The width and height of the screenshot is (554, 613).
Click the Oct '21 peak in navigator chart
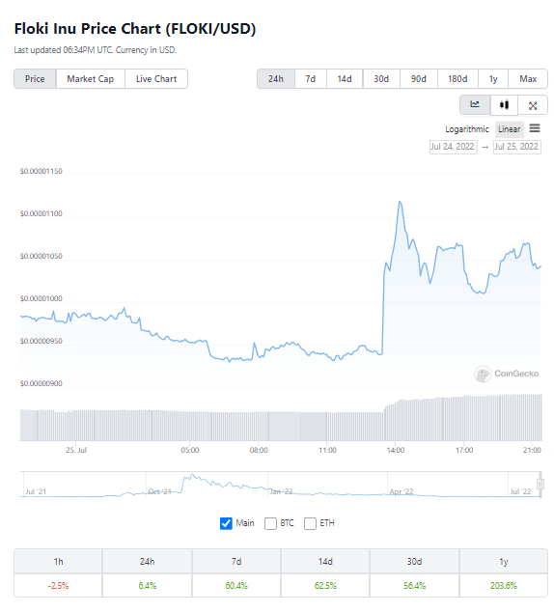(192, 476)
